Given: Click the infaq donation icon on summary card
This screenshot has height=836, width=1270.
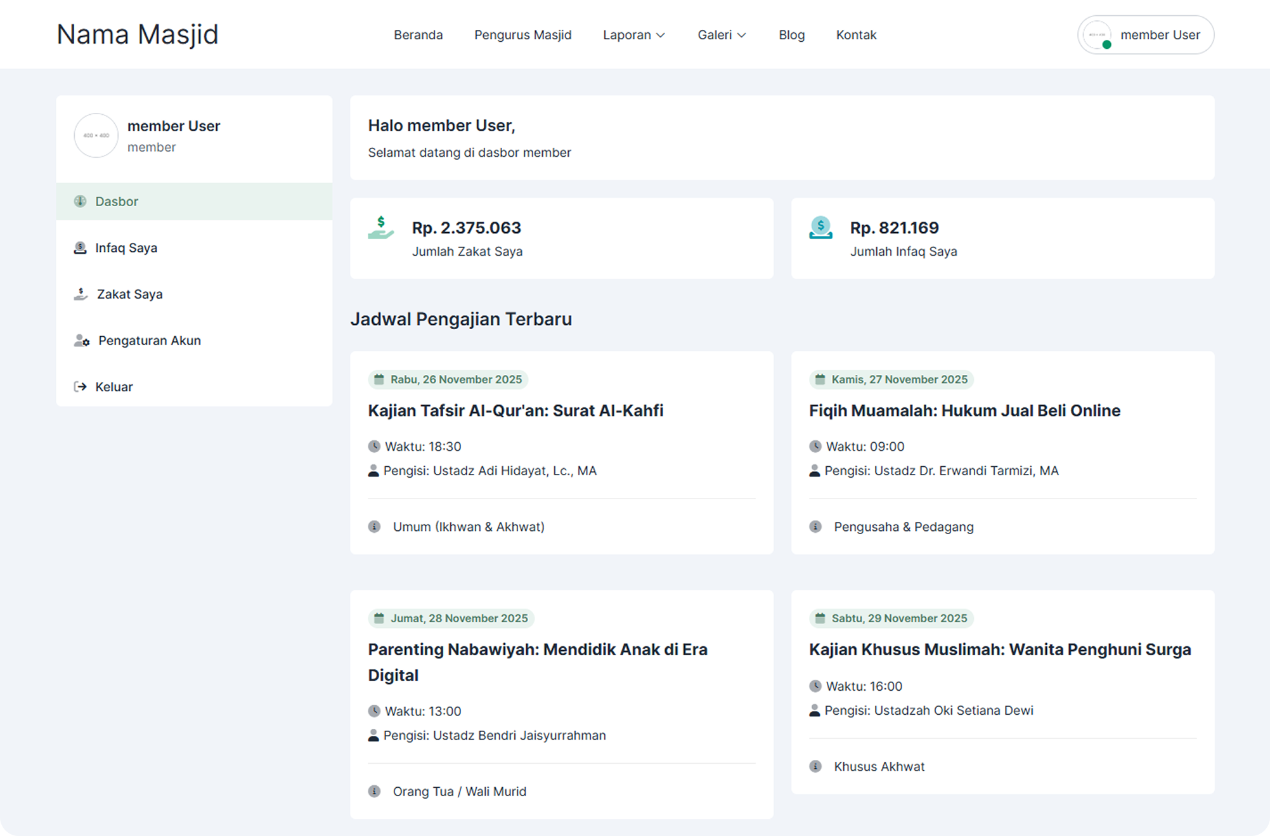Looking at the screenshot, I should [820, 228].
